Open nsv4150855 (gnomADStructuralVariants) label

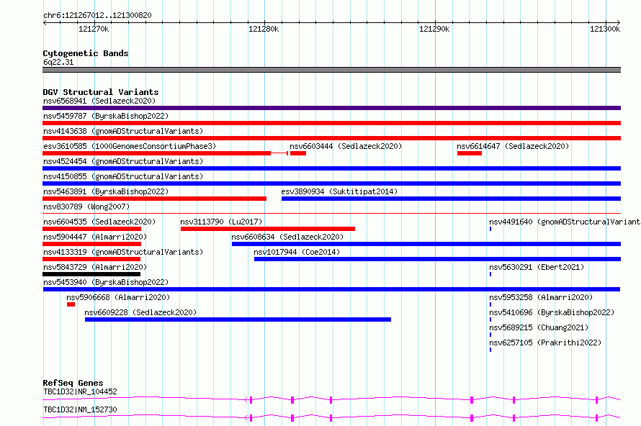123,176
